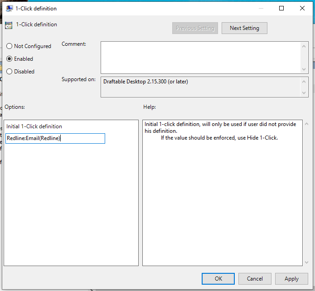The image size is (315, 291).
Task: Click the Comment box scroll up arrow
Action: (304, 46)
